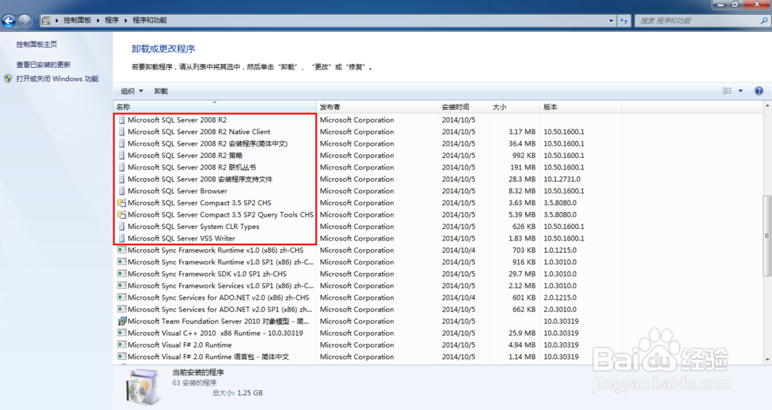This screenshot has width=772, height=410.
Task: Click the scrollbar down arrow
Action: [767, 359]
